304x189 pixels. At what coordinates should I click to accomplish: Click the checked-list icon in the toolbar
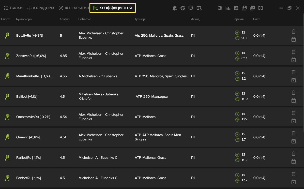click(252, 8)
